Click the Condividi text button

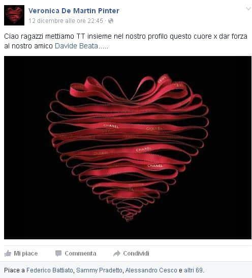[x=136, y=254]
